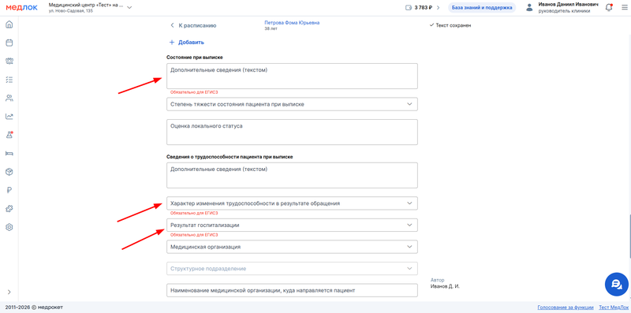
Task: Click the руководитель клиники role text
Action: pyautogui.click(x=564, y=11)
